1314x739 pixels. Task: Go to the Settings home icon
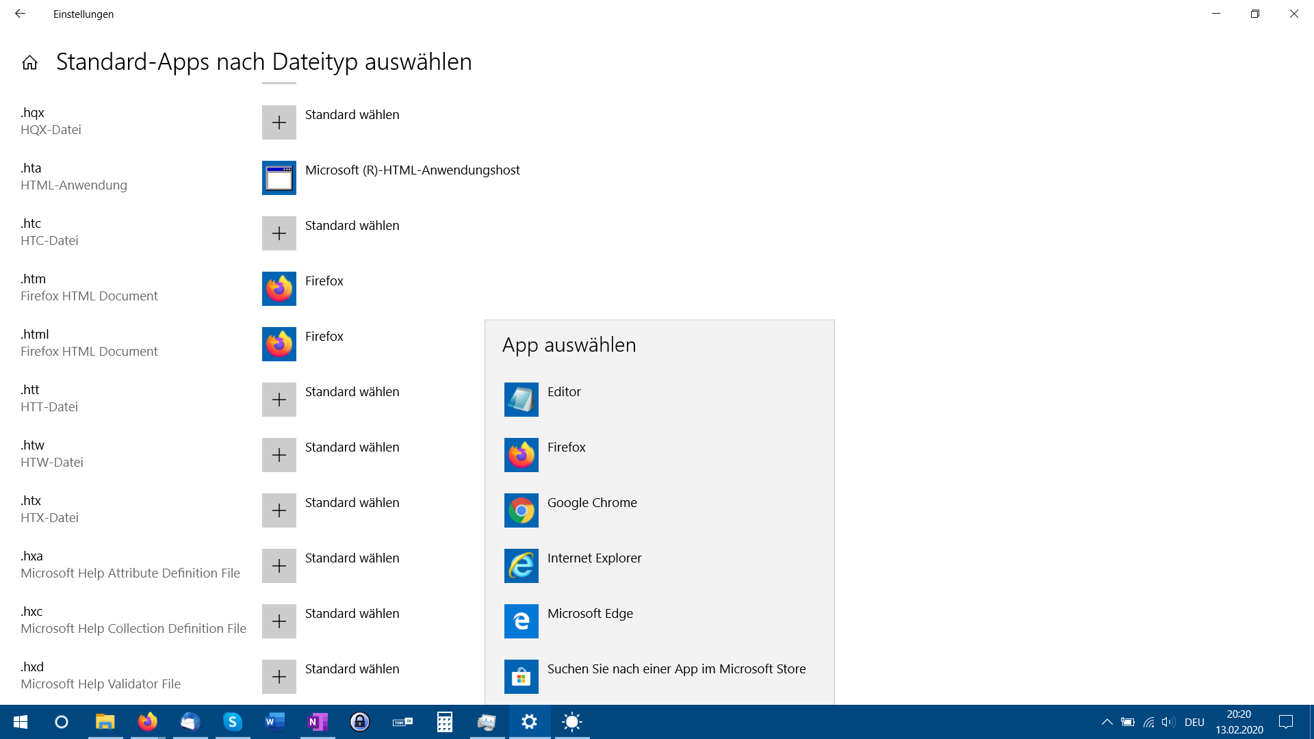[29, 63]
